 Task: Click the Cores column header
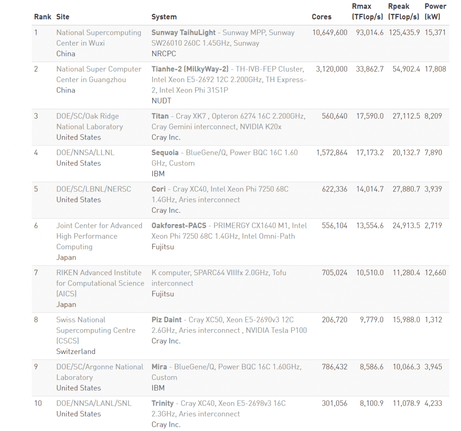click(321, 17)
